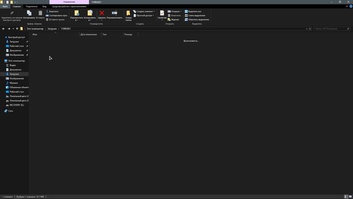Sort by the Размер column header
The image size is (353, 199).
point(130,34)
